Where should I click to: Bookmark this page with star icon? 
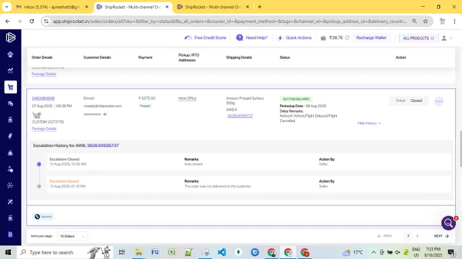(x=425, y=21)
